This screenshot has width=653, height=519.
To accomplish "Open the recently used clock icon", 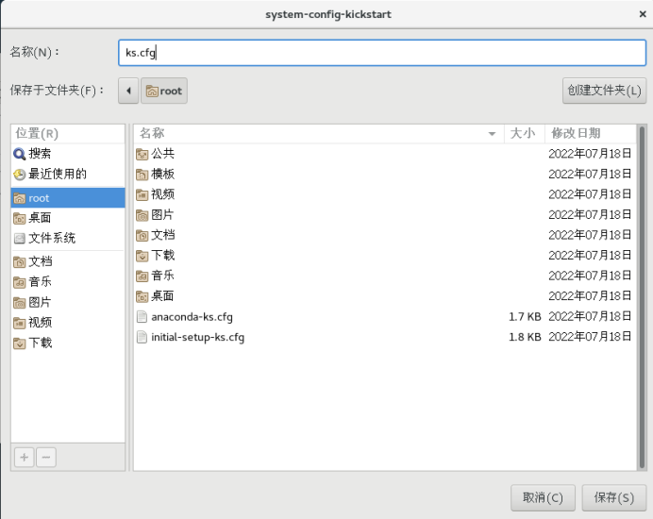I will [19, 175].
